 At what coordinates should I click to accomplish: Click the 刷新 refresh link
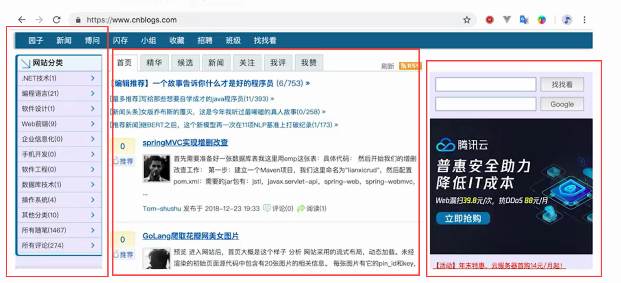pyautogui.click(x=388, y=66)
